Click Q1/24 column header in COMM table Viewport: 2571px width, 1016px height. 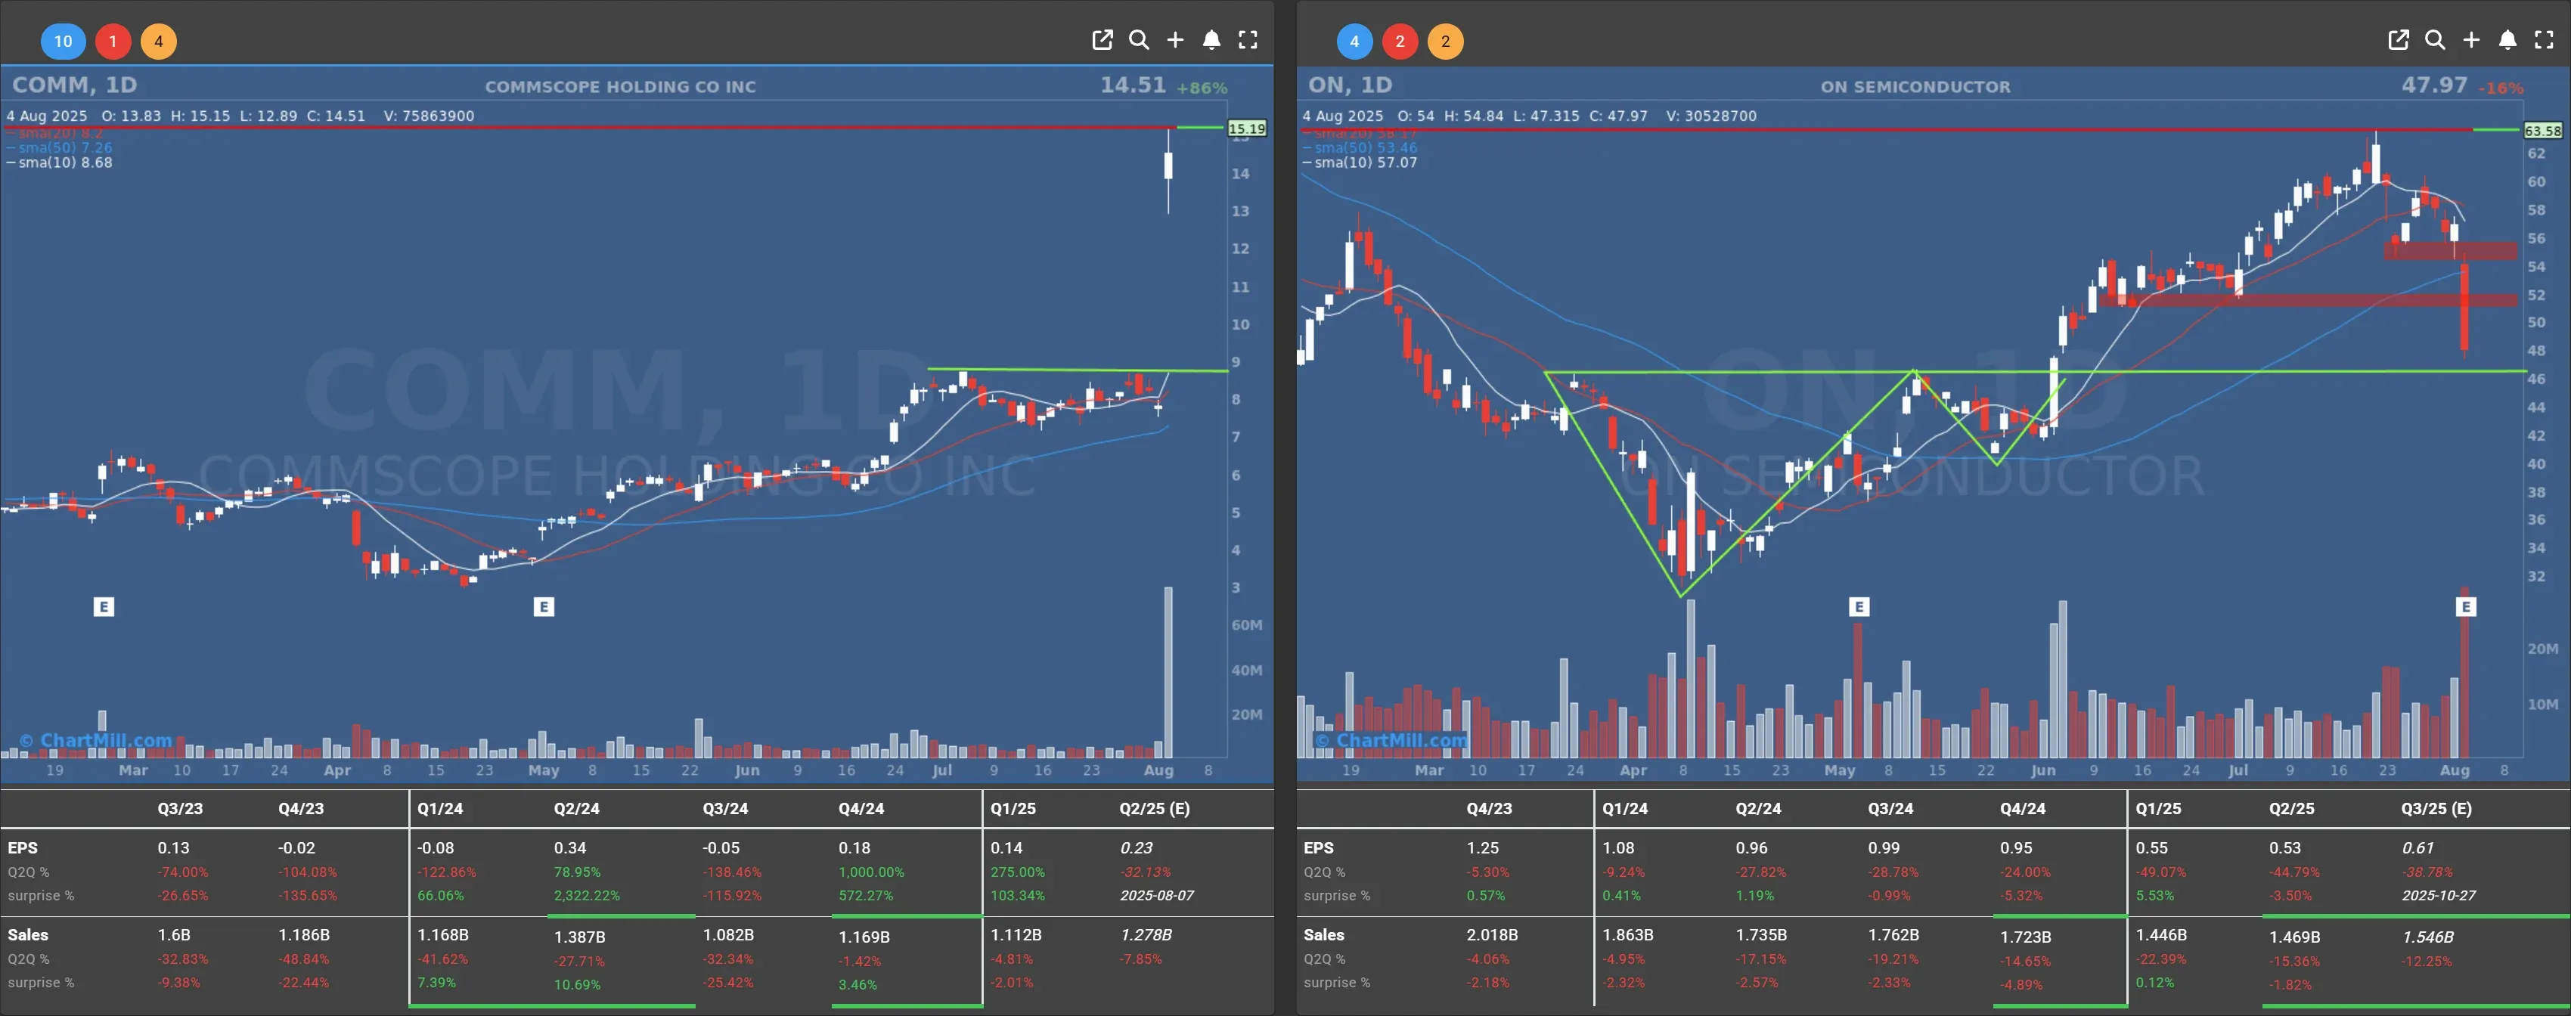pyautogui.click(x=440, y=808)
